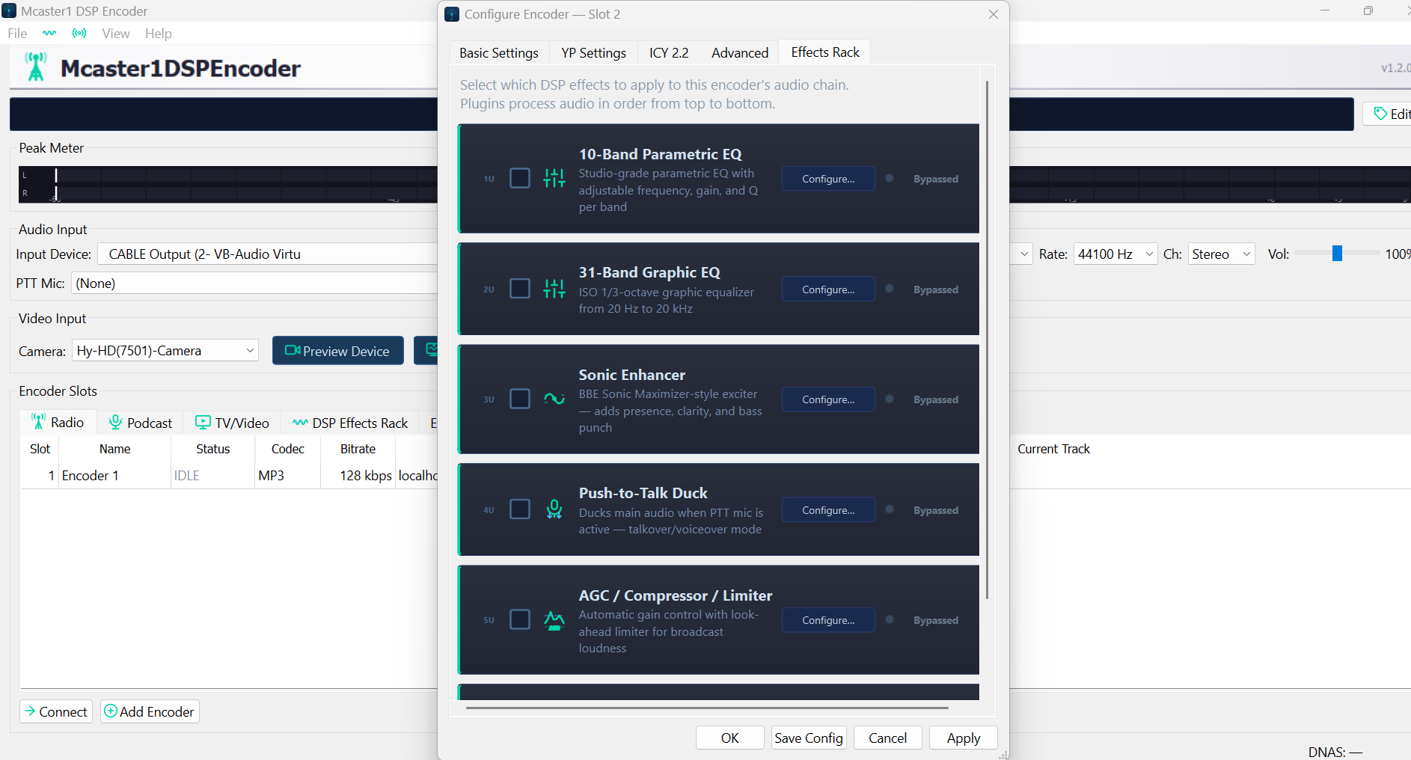Viewport: 1411px width, 760px height.
Task: Click the Save Config button
Action: [808, 738]
